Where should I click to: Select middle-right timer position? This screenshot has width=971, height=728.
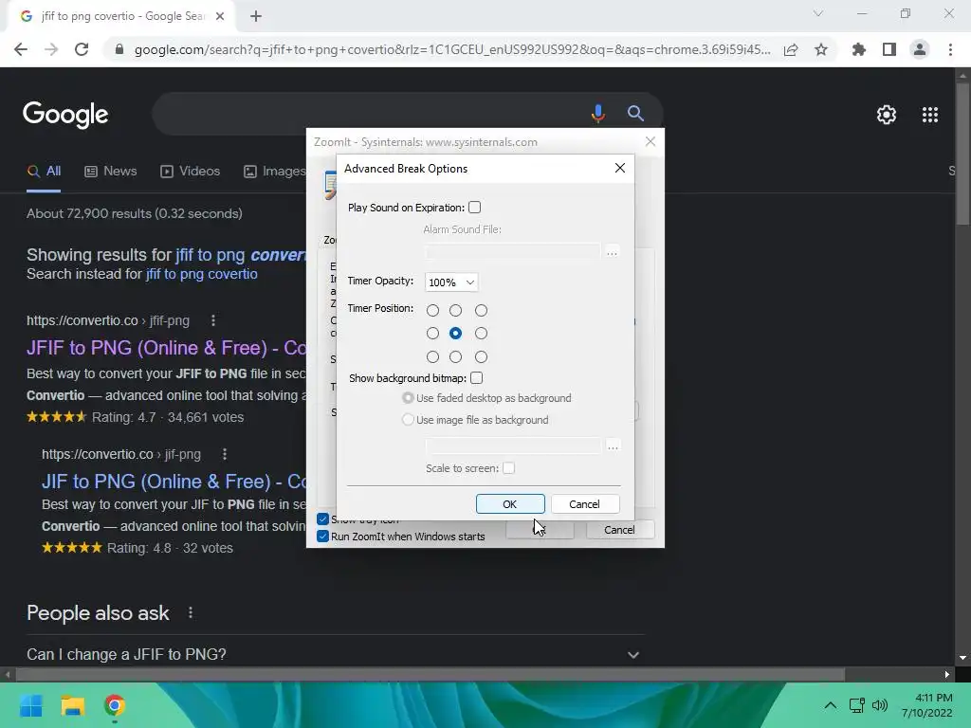click(481, 333)
